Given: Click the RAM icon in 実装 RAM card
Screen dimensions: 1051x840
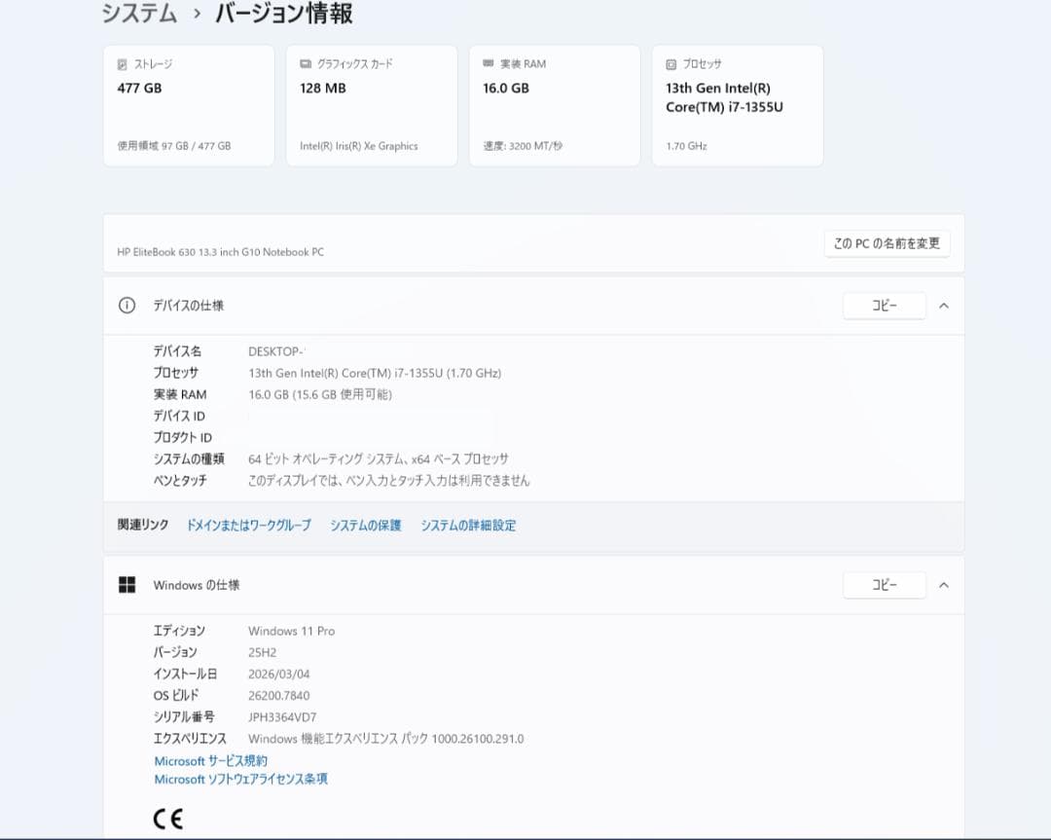Looking at the screenshot, I should (488, 63).
